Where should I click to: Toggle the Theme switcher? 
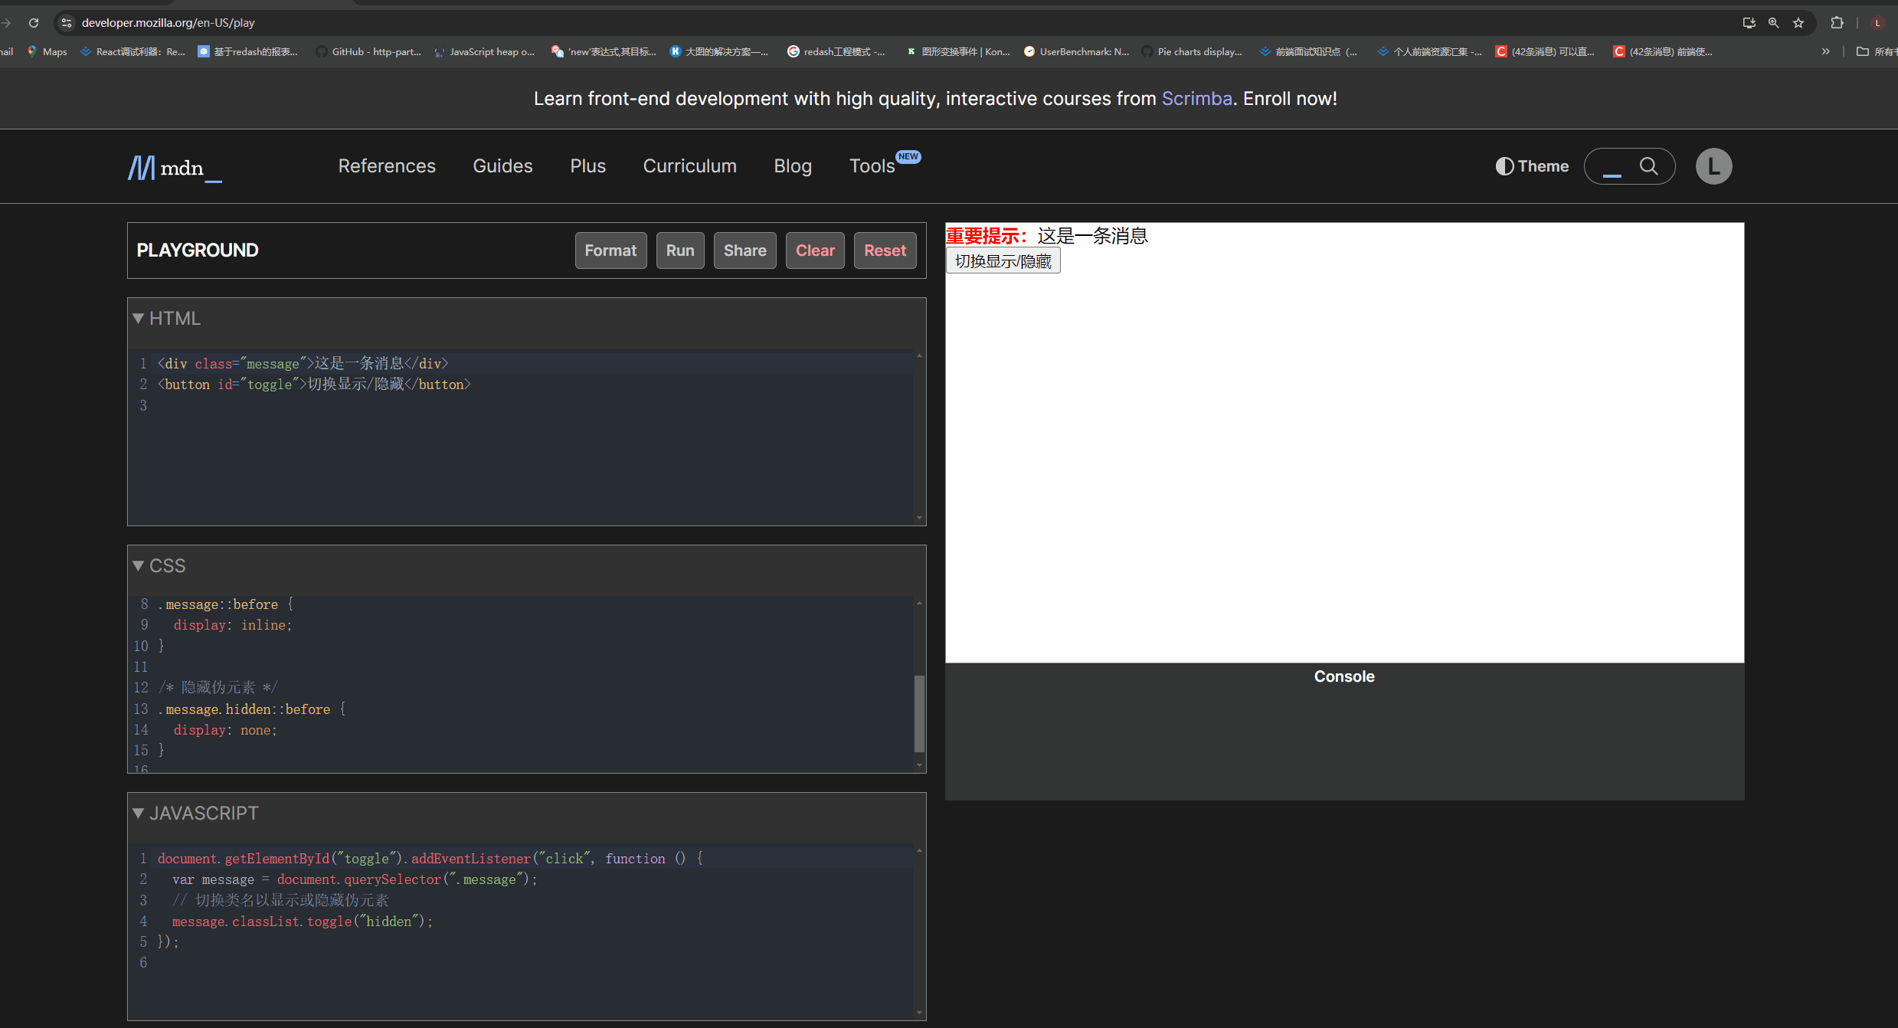point(1532,166)
